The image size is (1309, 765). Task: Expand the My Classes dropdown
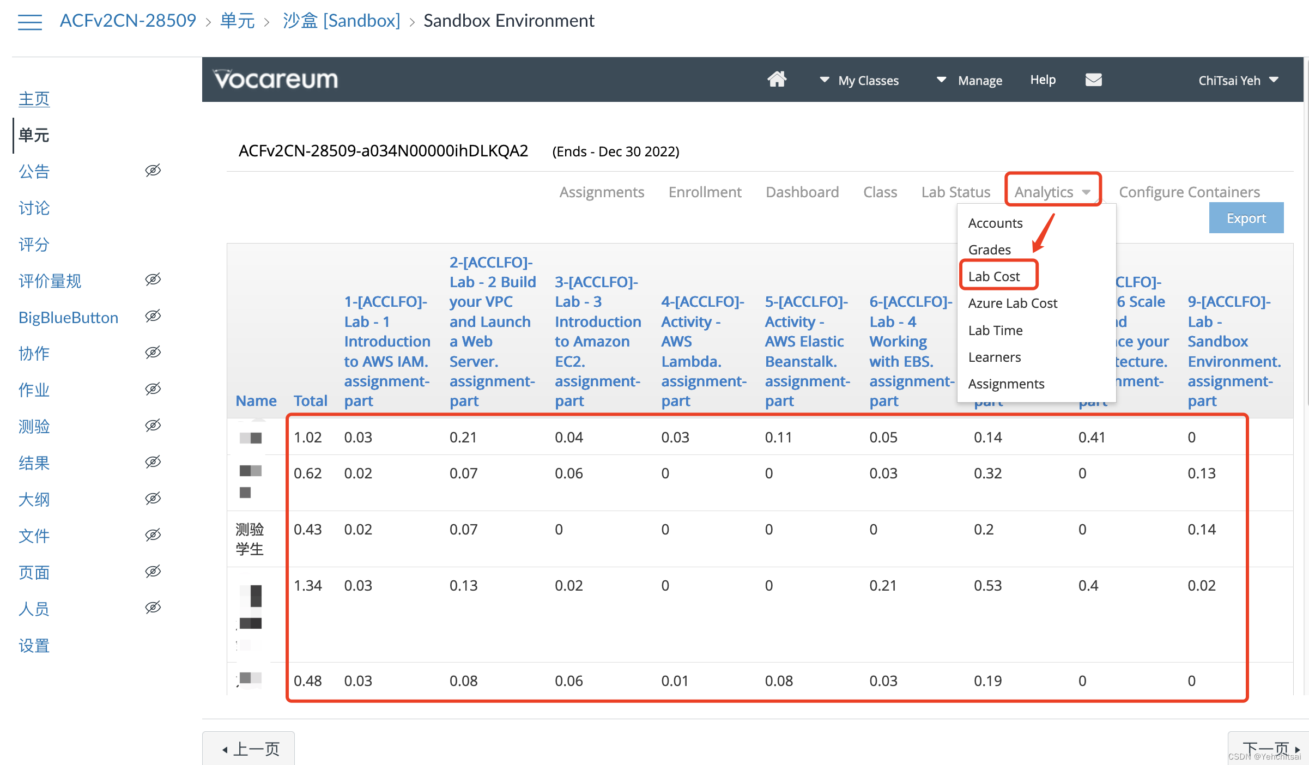click(859, 81)
